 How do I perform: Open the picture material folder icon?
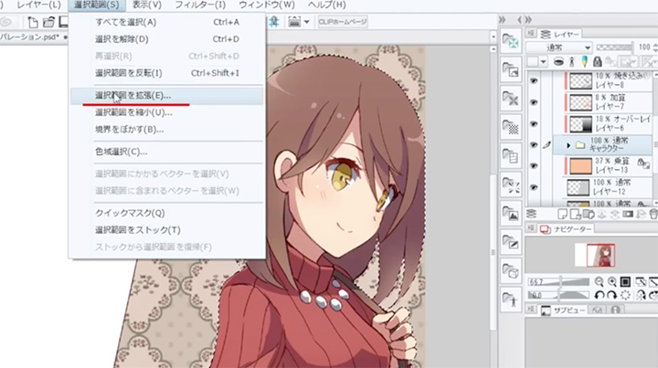click(511, 214)
